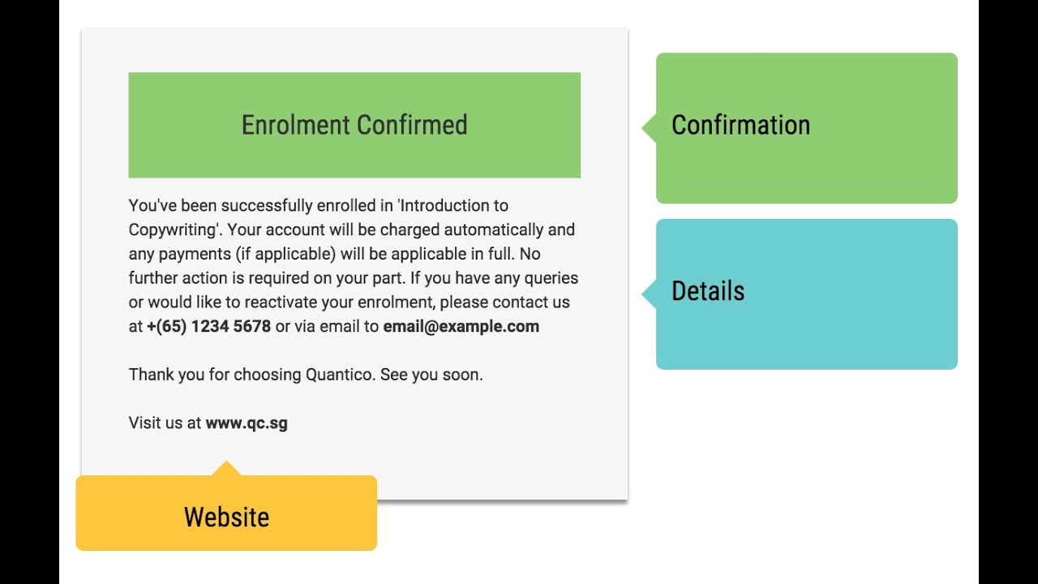Open the www.qc.sg website link
This screenshot has width=1038, height=584.
[x=247, y=423]
